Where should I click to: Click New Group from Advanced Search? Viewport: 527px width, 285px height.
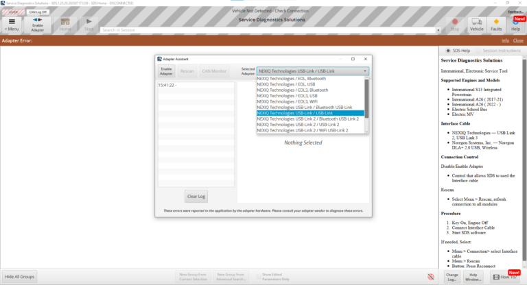231,277
